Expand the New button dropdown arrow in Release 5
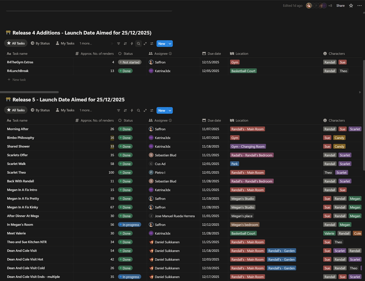365x281 pixels. coord(170,110)
